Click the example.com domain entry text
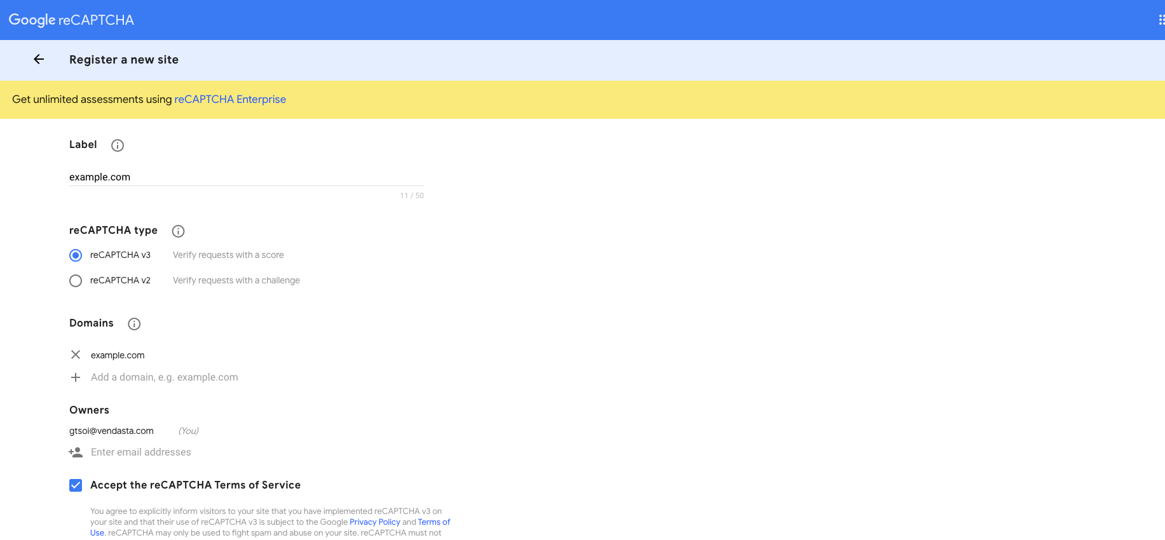 tap(118, 355)
